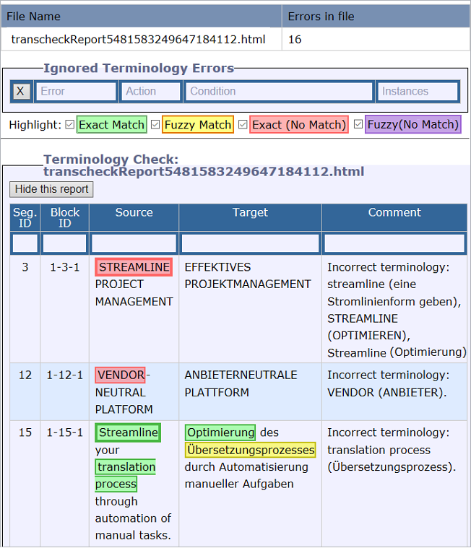This screenshot has height=548, width=471.
Task: Toggle the Exact Match highlight checkbox
Action: 70,124
